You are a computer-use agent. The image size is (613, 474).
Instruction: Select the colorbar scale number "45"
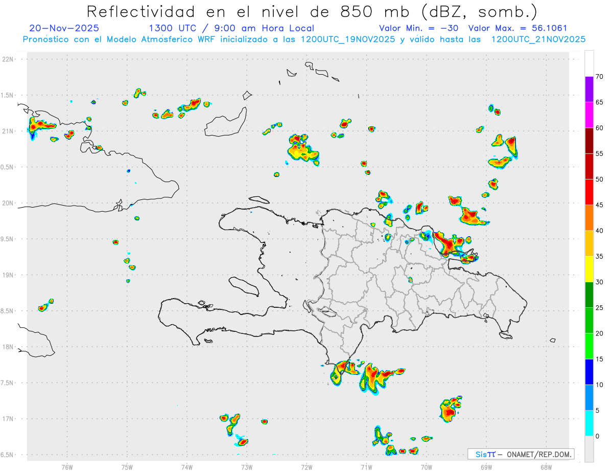599,205
